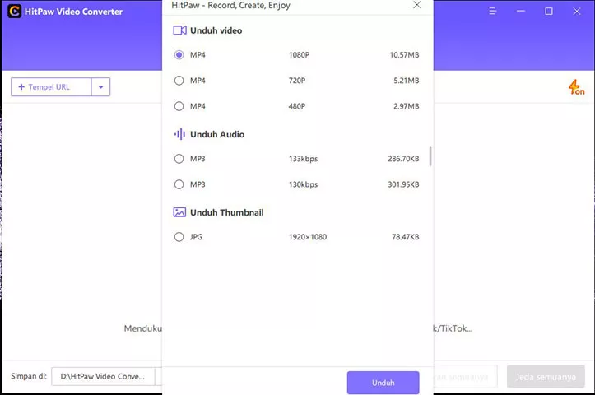Click the 720P resolution label
This screenshot has height=395, width=595.
[x=297, y=81]
